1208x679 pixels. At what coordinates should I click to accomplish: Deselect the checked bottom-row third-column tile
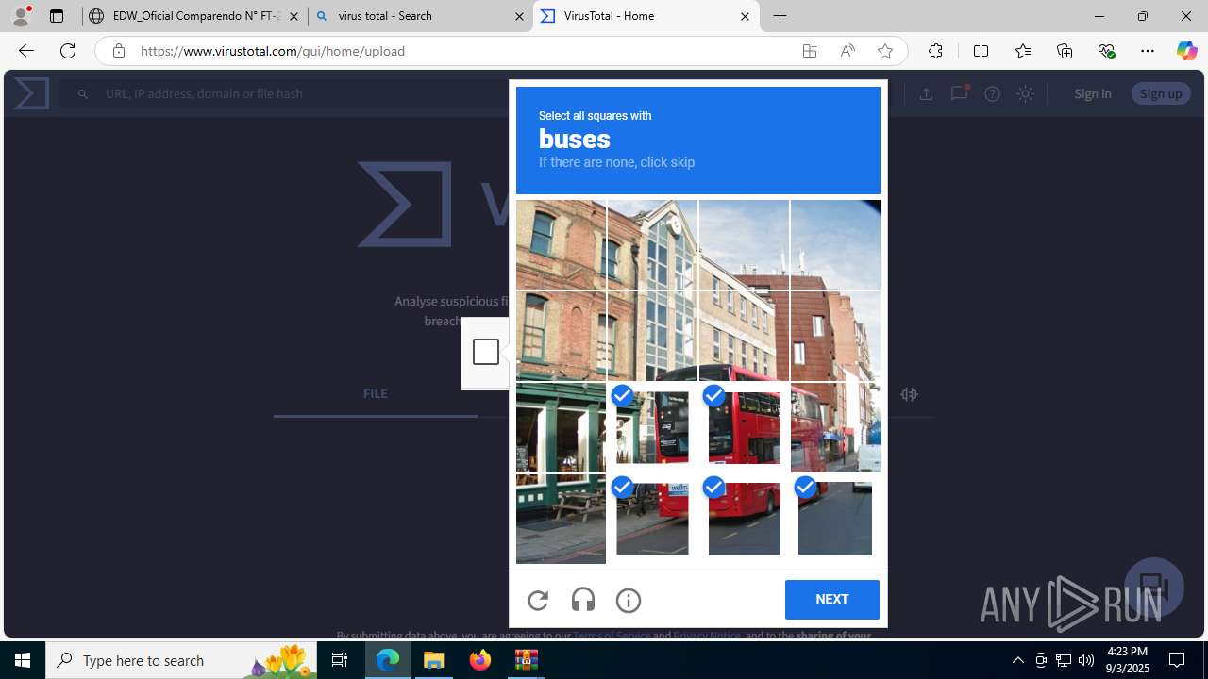744,520
